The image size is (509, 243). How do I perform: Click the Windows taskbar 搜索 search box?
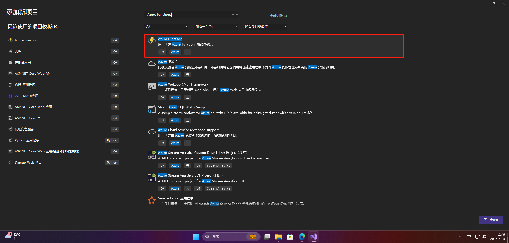coord(231,237)
